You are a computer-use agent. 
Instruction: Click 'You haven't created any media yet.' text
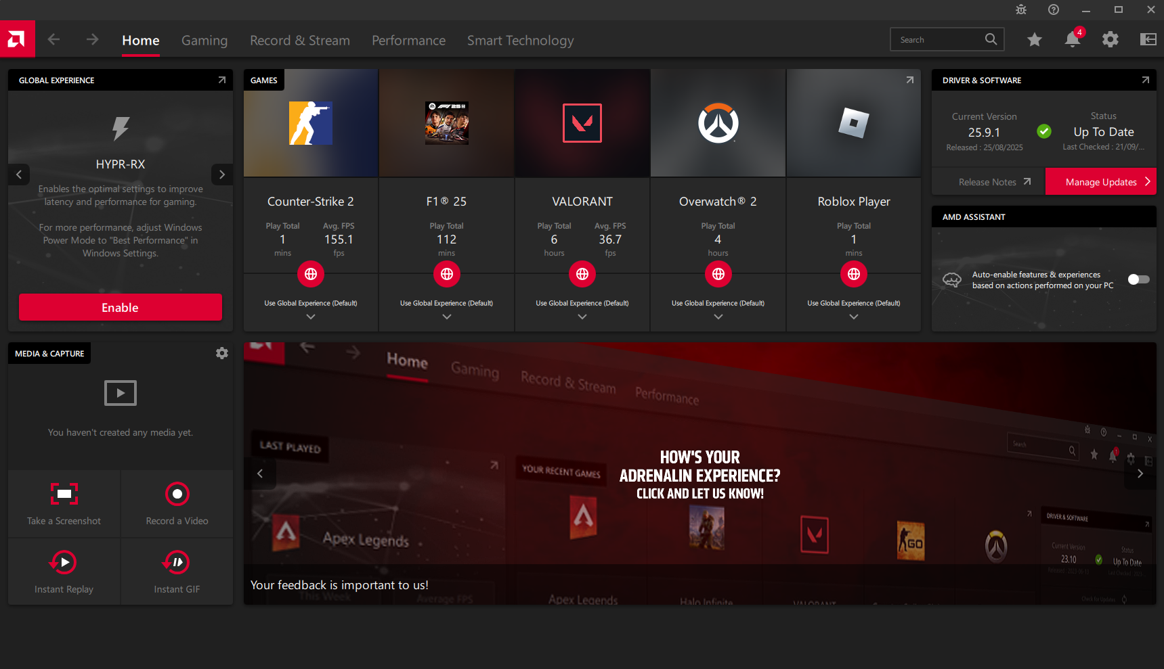[x=121, y=432]
